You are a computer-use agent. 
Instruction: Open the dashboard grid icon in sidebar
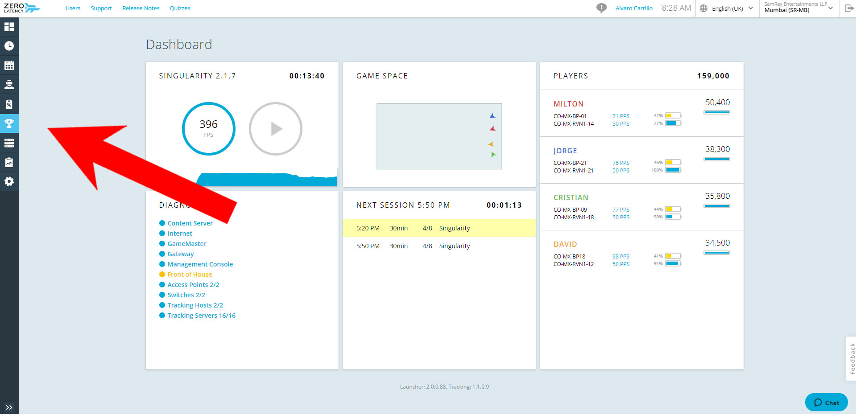pos(9,27)
